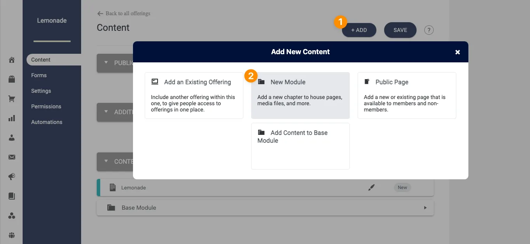Open the offerings bag icon in sidebar
This screenshot has width=530, height=244.
pos(11,79)
